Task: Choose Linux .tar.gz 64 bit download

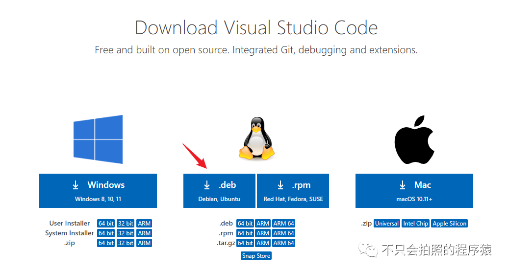Action: 245,243
